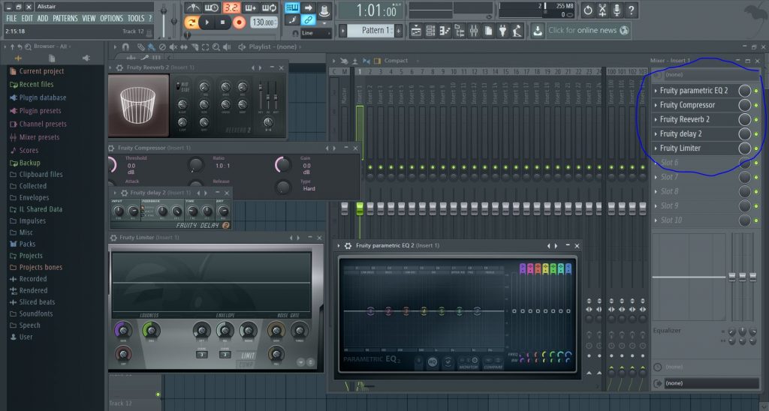Click the red Record button
The width and height of the screenshot is (769, 411).
pyautogui.click(x=239, y=22)
